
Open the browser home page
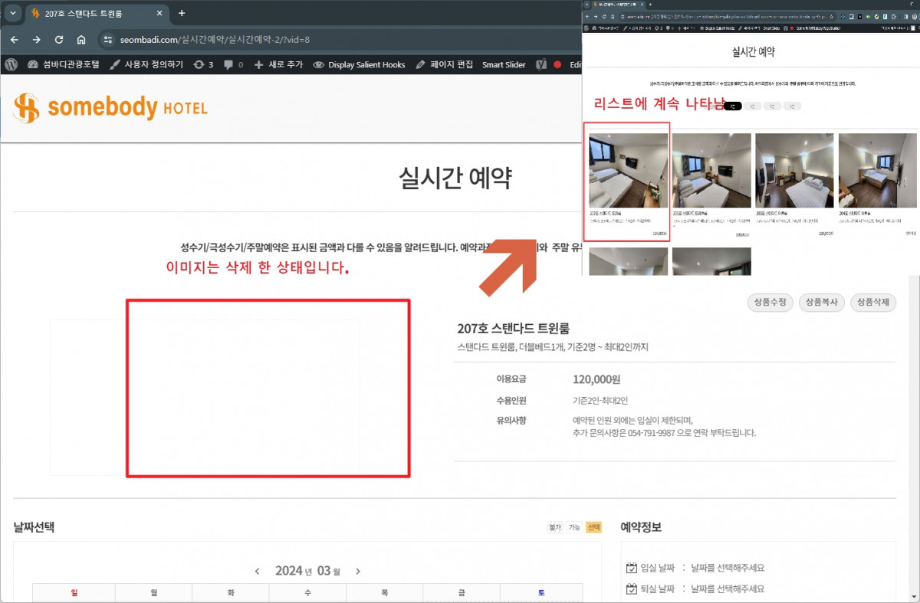[81, 40]
